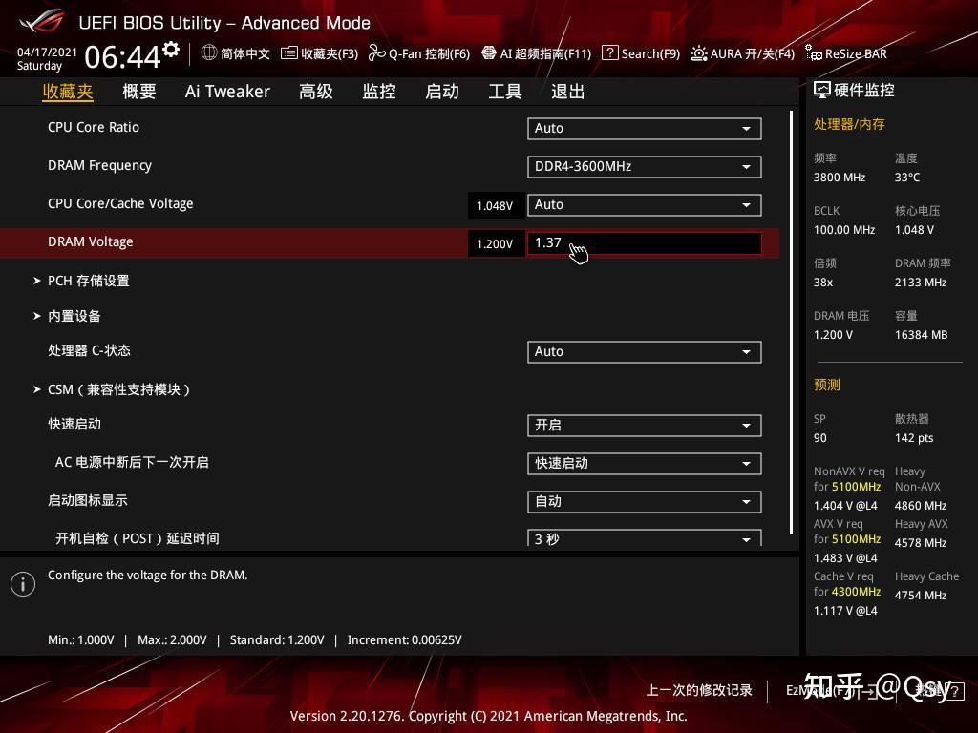The image size is (978, 733).
Task: Open the Ai Tweaker tab
Action: pyautogui.click(x=227, y=92)
